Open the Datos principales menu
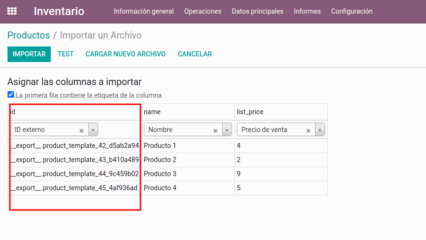This screenshot has height=240, width=426. click(x=257, y=11)
